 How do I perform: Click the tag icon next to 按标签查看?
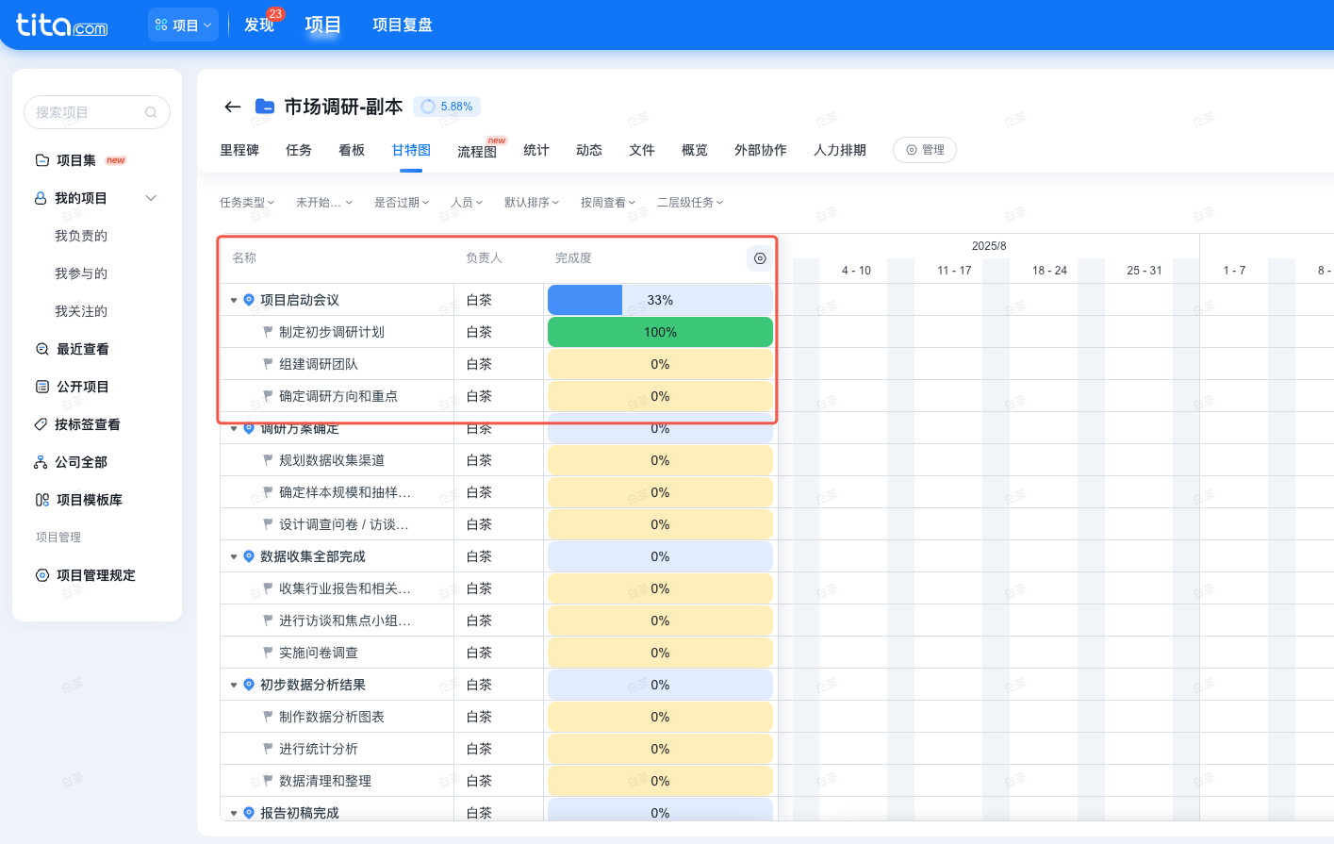[40, 424]
